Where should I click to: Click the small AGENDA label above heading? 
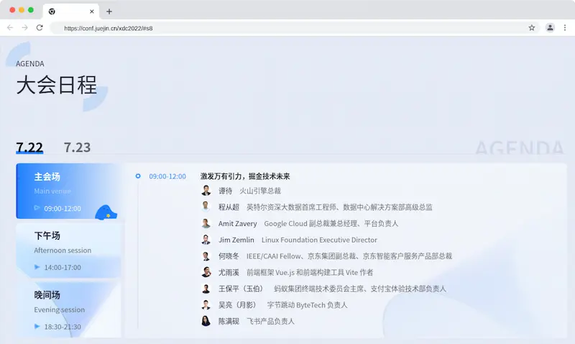30,64
